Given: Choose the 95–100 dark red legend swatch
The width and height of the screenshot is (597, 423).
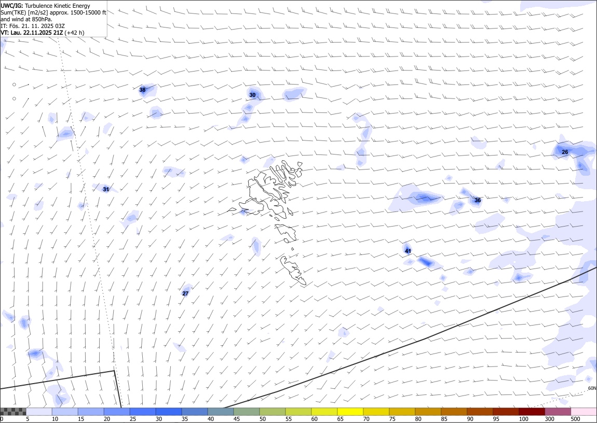Looking at the screenshot, I should click(506, 412).
